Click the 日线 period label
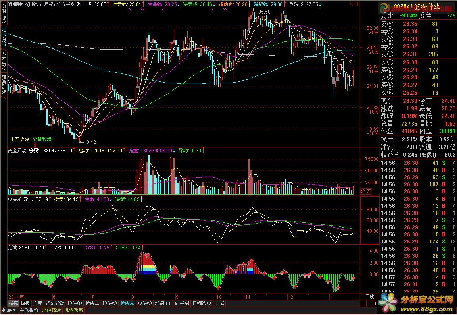The height and width of the screenshot is (315, 457). click(x=370, y=297)
